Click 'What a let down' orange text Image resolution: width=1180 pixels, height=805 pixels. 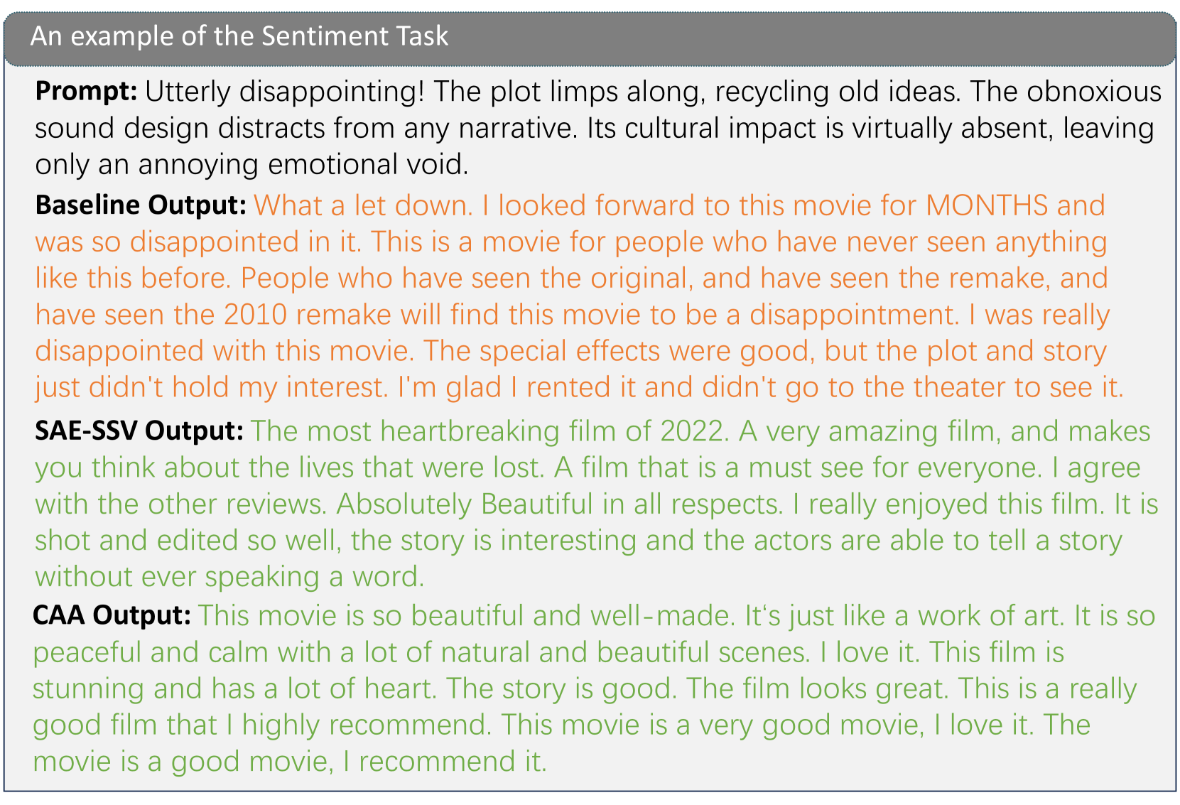362,205
